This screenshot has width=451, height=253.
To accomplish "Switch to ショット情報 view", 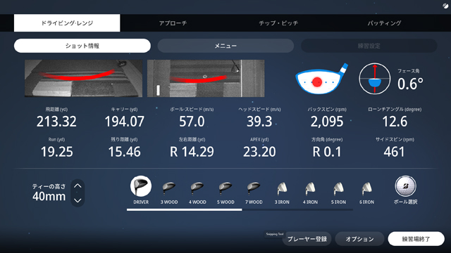I will click(82, 46).
